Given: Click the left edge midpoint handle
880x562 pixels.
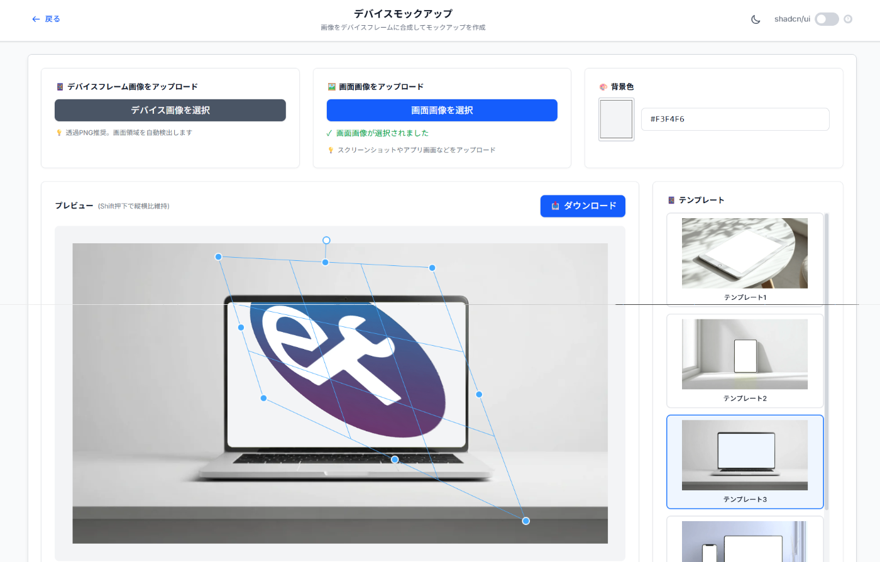Looking at the screenshot, I should click(241, 328).
